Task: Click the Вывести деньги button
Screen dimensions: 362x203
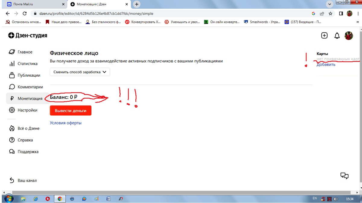Action: pos(70,110)
